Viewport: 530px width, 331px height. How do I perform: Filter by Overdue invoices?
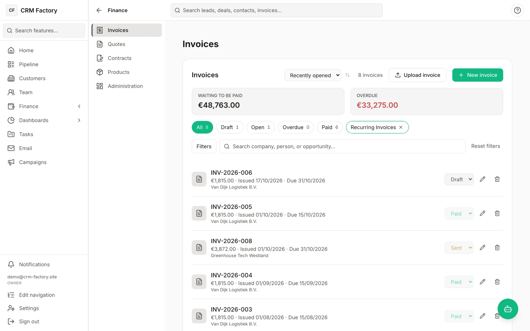click(x=296, y=127)
